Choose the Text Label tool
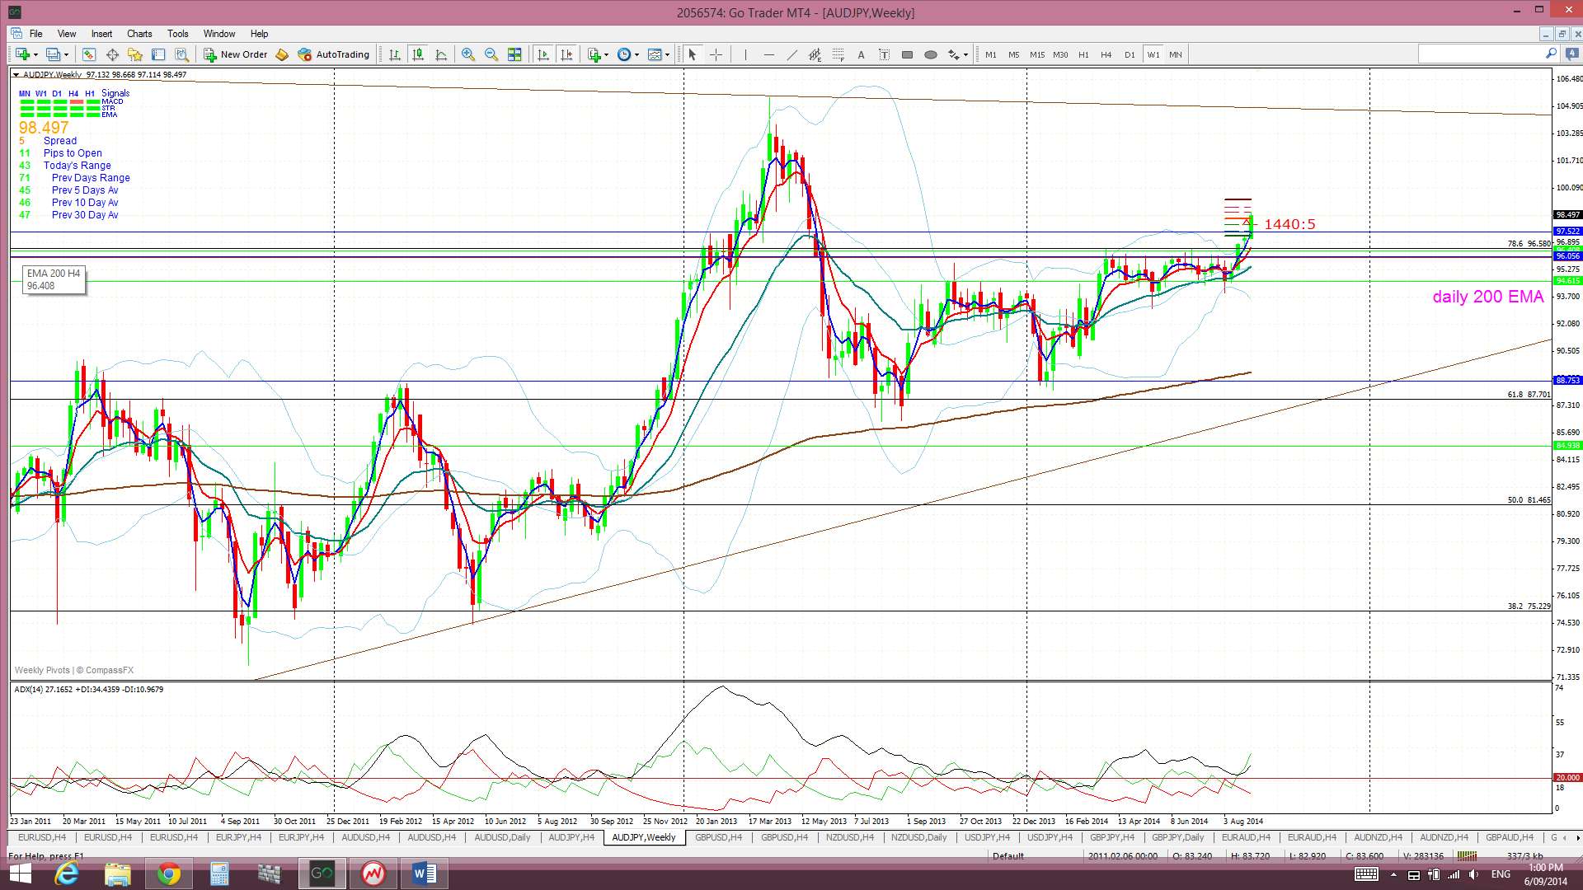This screenshot has width=1583, height=890. pyautogui.click(x=884, y=54)
